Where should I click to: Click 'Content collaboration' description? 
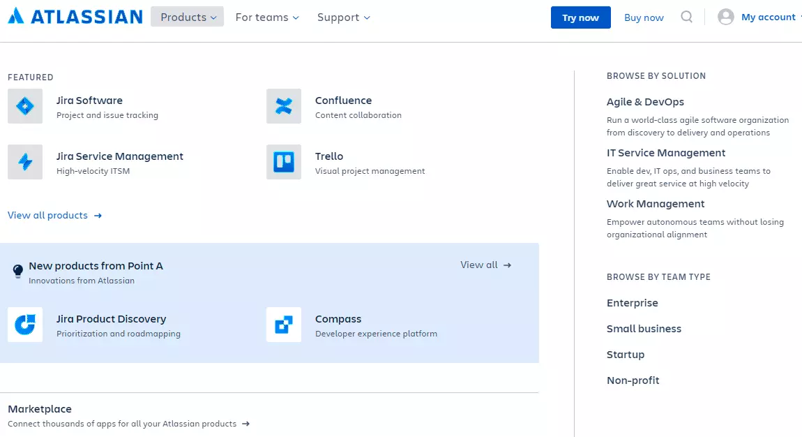point(358,115)
